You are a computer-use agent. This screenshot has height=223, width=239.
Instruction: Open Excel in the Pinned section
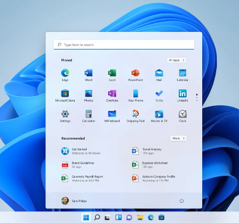pyautogui.click(x=112, y=75)
